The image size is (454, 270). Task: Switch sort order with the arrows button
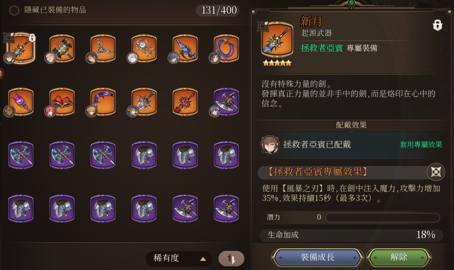pyautogui.click(x=231, y=258)
